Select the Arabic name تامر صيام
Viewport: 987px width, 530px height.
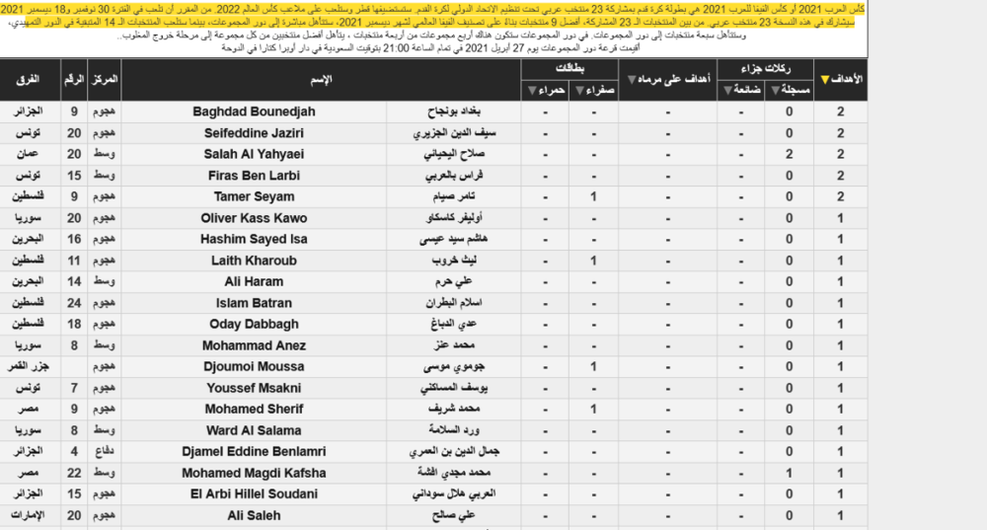pos(454,197)
